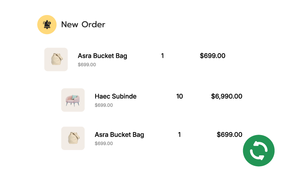Viewport: 304px width, 182px height.
Task: Open the bottom Asra Bucket Bag thumbnail
Action: click(73, 138)
